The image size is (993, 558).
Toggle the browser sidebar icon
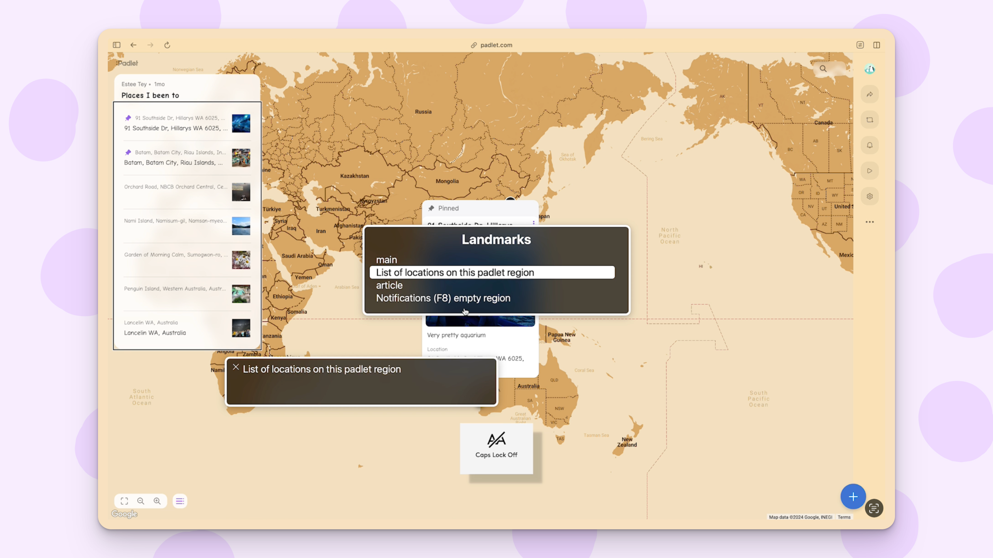(x=116, y=45)
